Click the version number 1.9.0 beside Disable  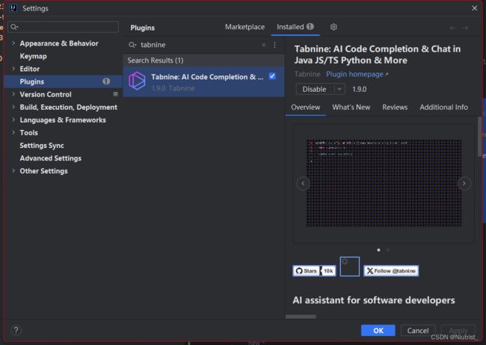click(360, 89)
